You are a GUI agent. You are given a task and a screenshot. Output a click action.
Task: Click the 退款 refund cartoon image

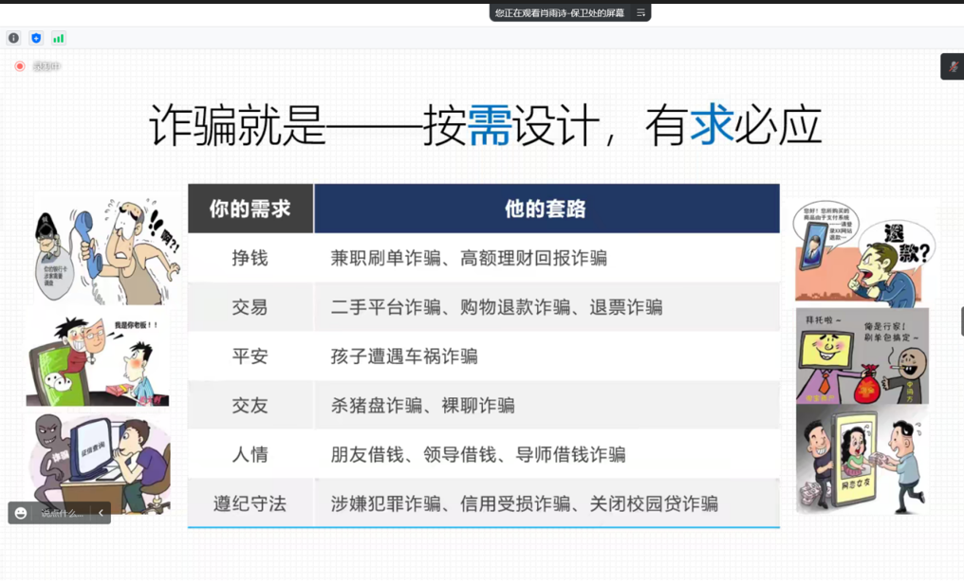pos(862,251)
